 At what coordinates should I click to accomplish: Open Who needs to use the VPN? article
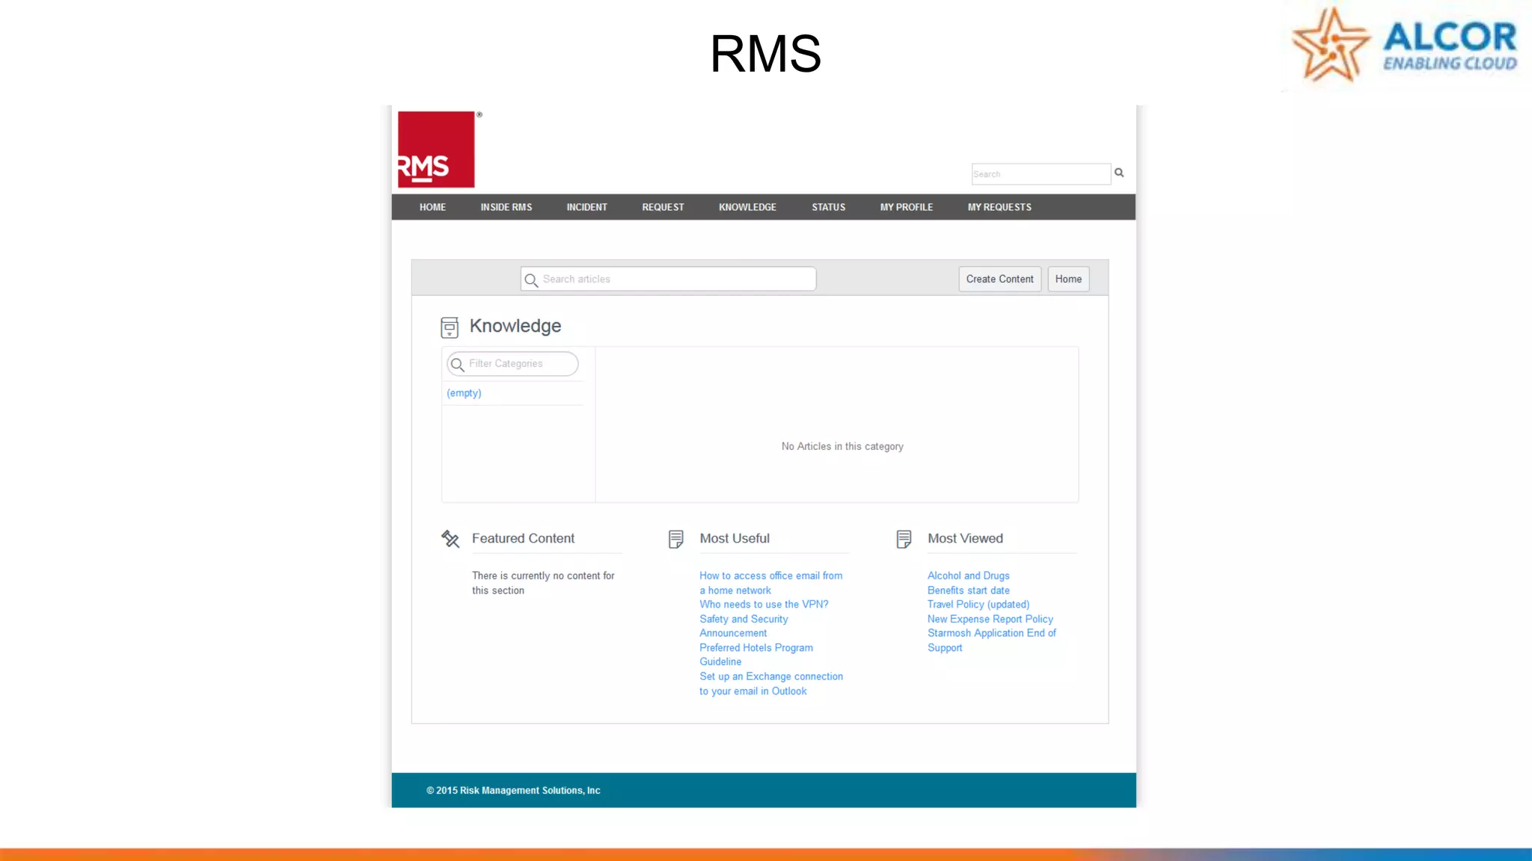point(764,604)
